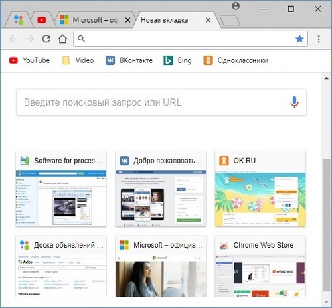Close the Microsoft tab

tap(127, 20)
